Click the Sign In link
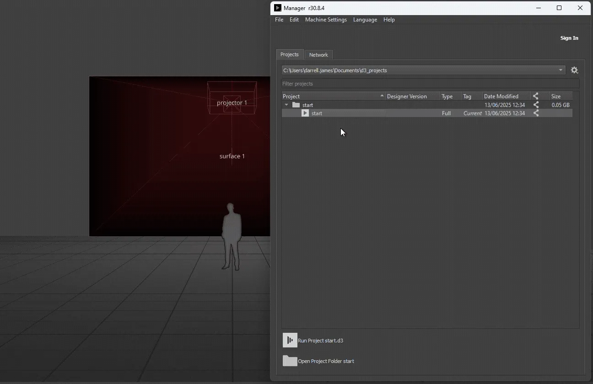The width and height of the screenshot is (593, 384). click(x=569, y=38)
